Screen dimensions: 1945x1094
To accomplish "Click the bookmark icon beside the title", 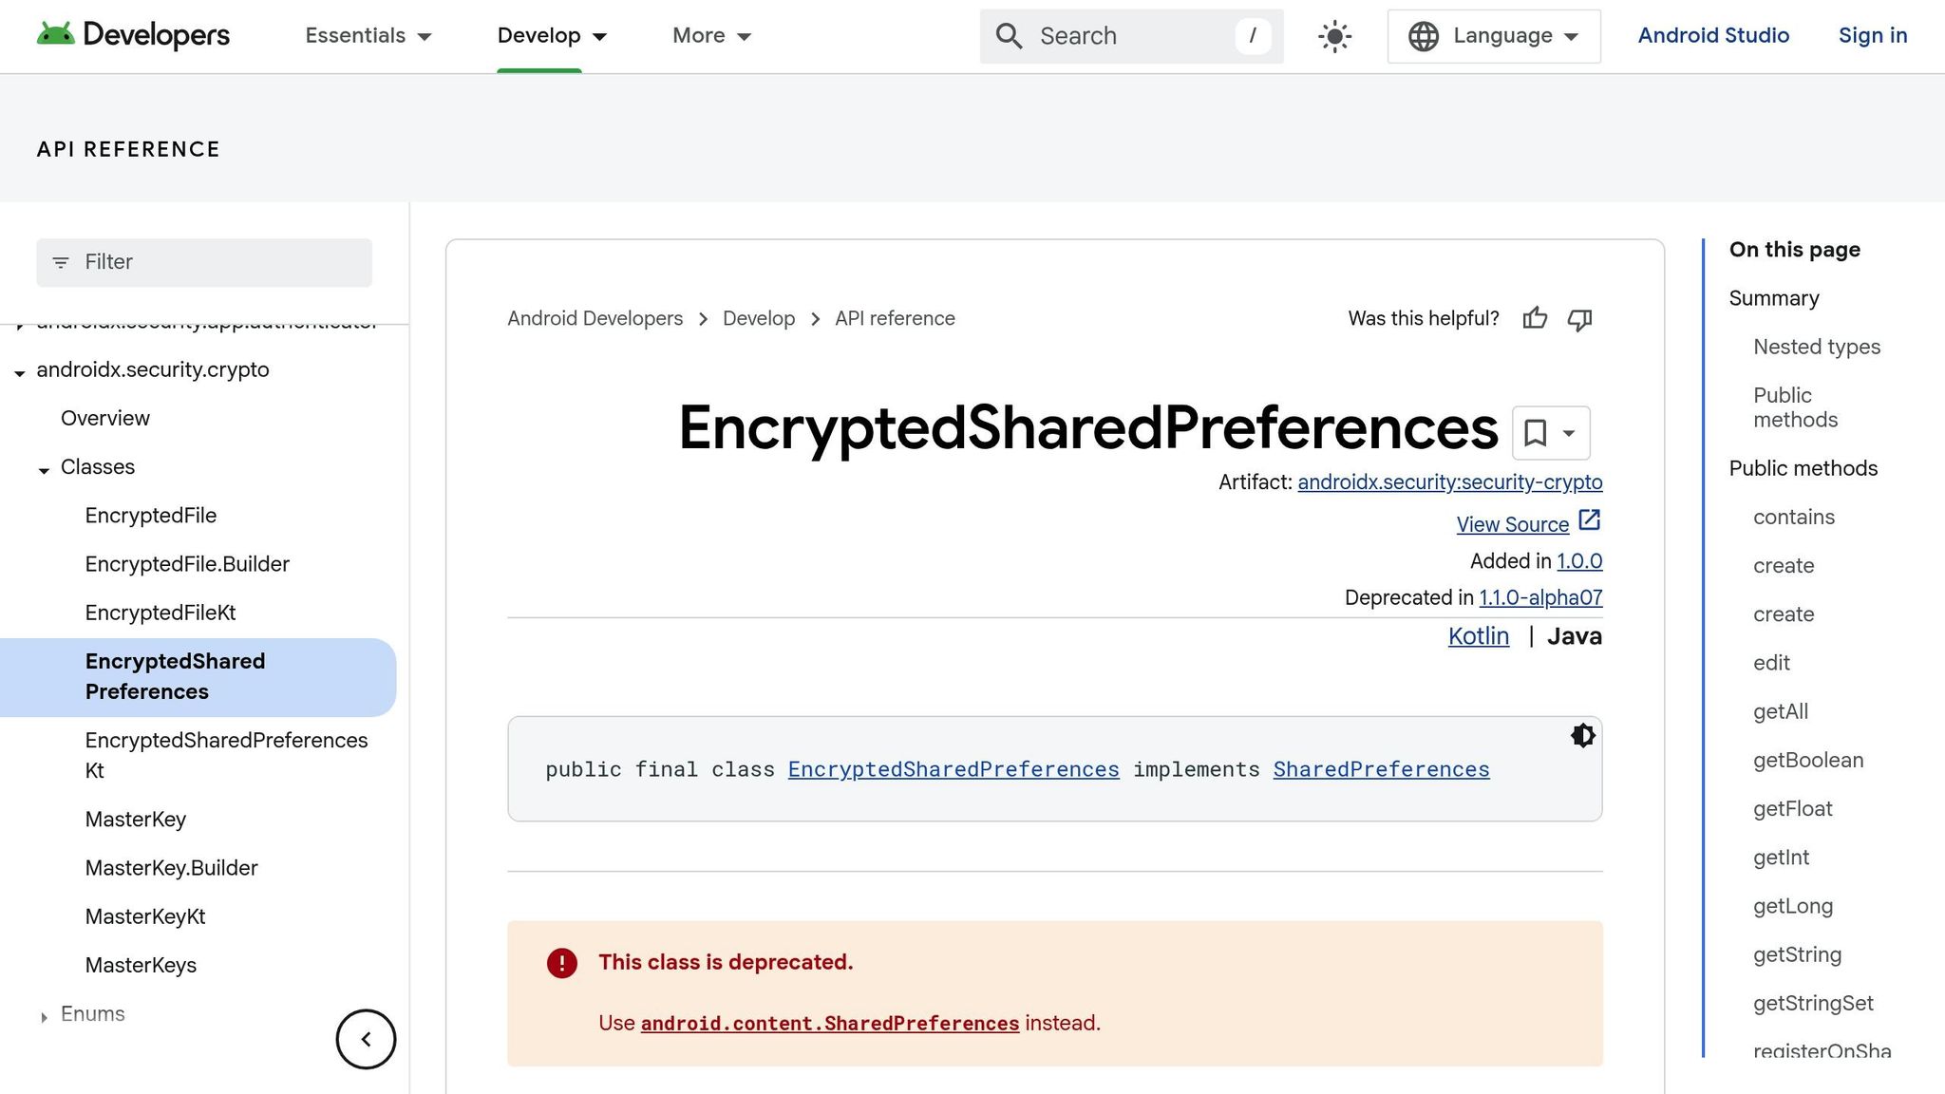I will coord(1535,433).
